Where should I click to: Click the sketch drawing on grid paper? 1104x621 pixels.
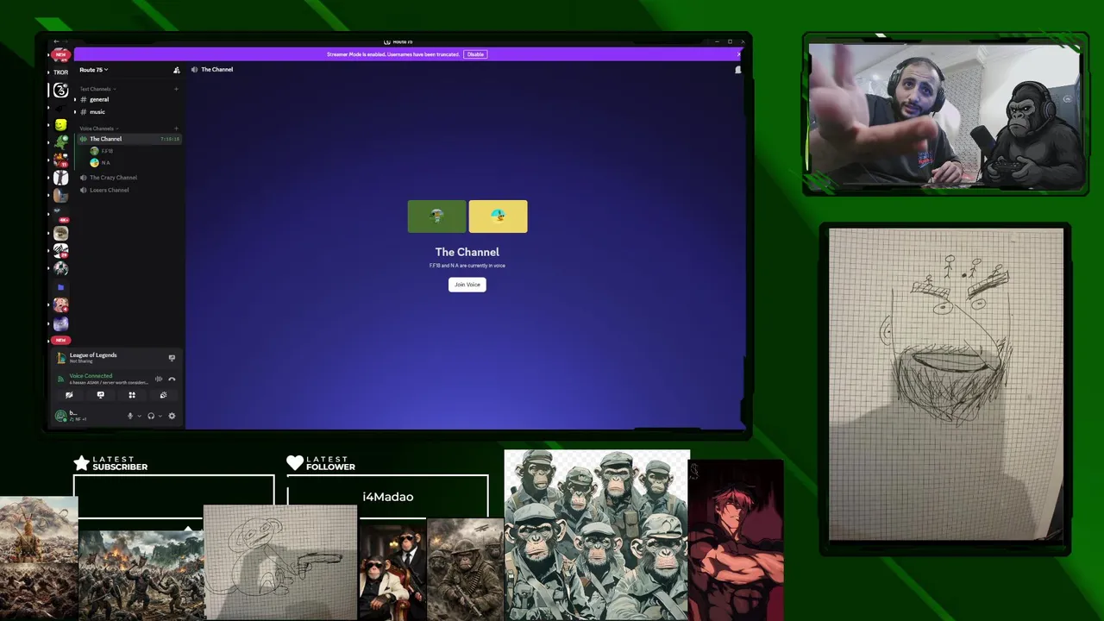coord(945,386)
